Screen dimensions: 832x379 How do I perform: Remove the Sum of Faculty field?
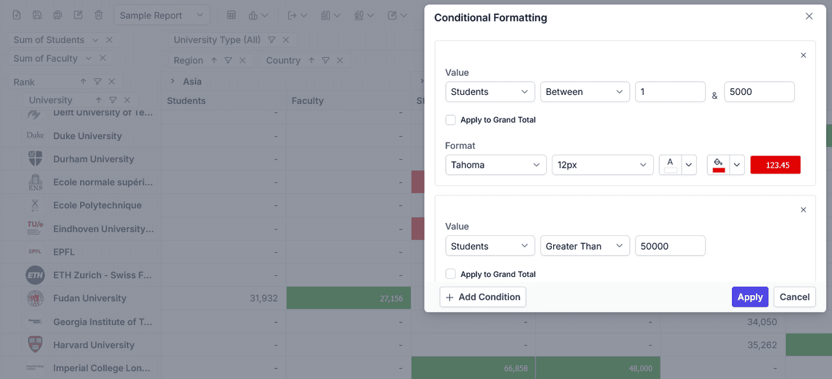point(103,59)
